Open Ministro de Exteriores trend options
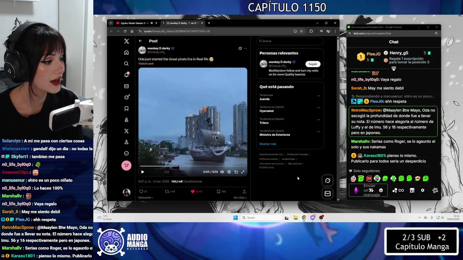 pyautogui.click(x=318, y=131)
